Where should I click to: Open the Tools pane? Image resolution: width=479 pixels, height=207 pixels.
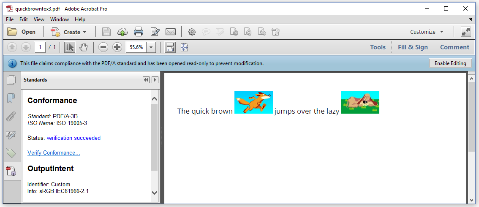378,47
